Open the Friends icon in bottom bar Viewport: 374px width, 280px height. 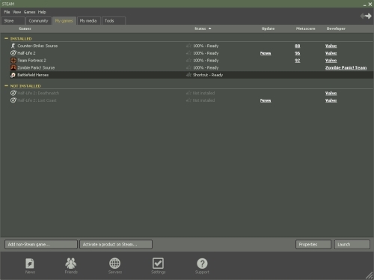click(71, 264)
